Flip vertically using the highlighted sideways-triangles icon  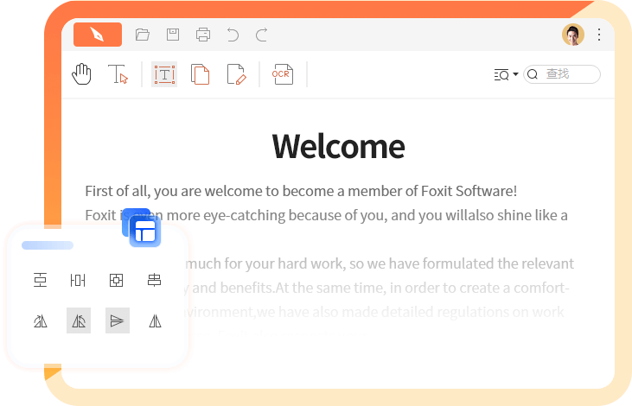pyautogui.click(x=118, y=320)
